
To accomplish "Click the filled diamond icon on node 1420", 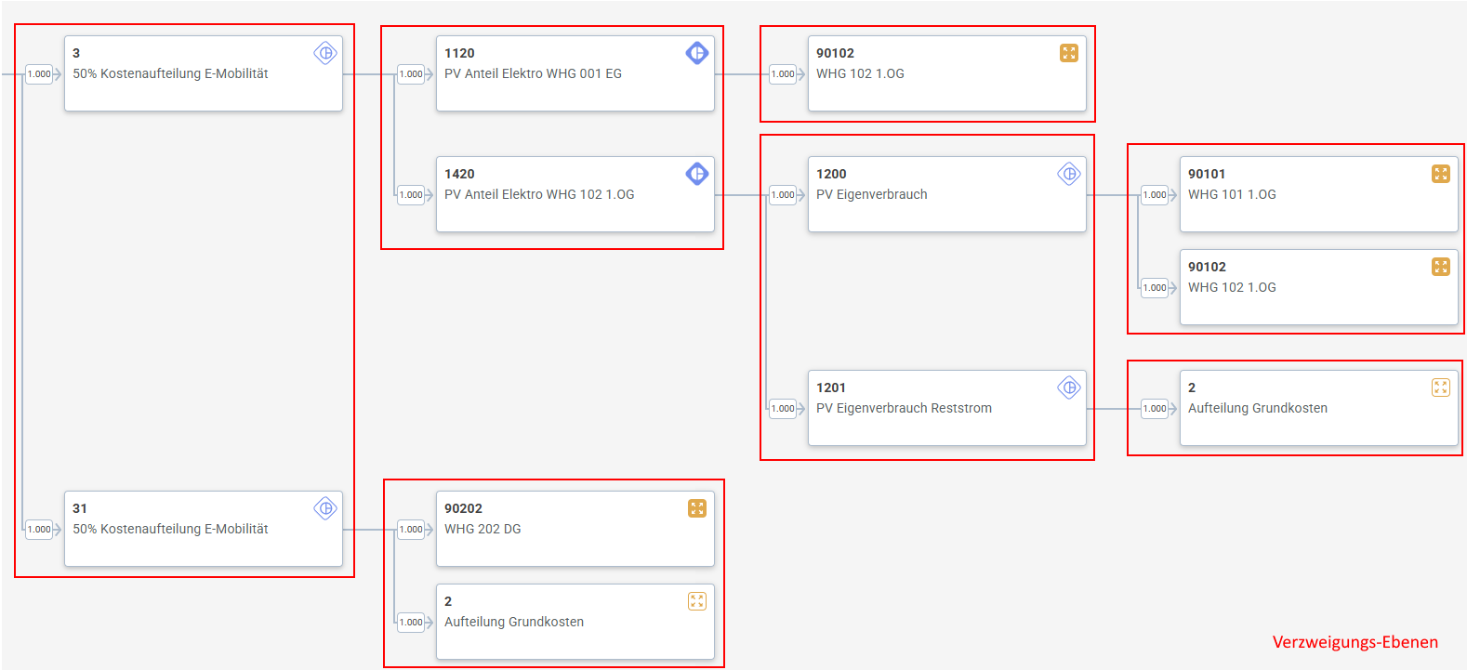I will [x=696, y=174].
